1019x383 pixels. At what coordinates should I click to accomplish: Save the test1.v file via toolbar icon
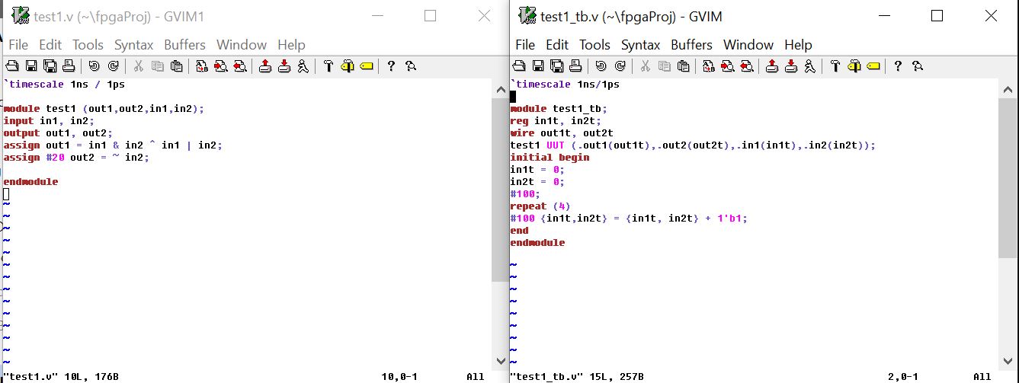pos(31,66)
